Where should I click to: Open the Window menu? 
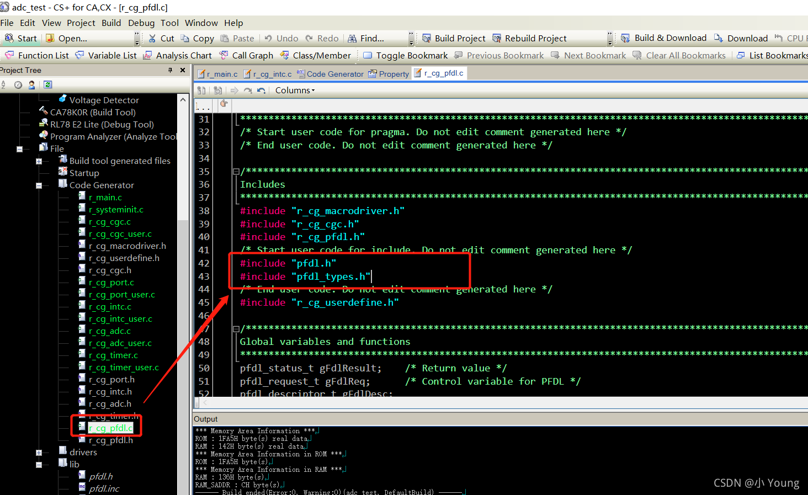(x=201, y=23)
